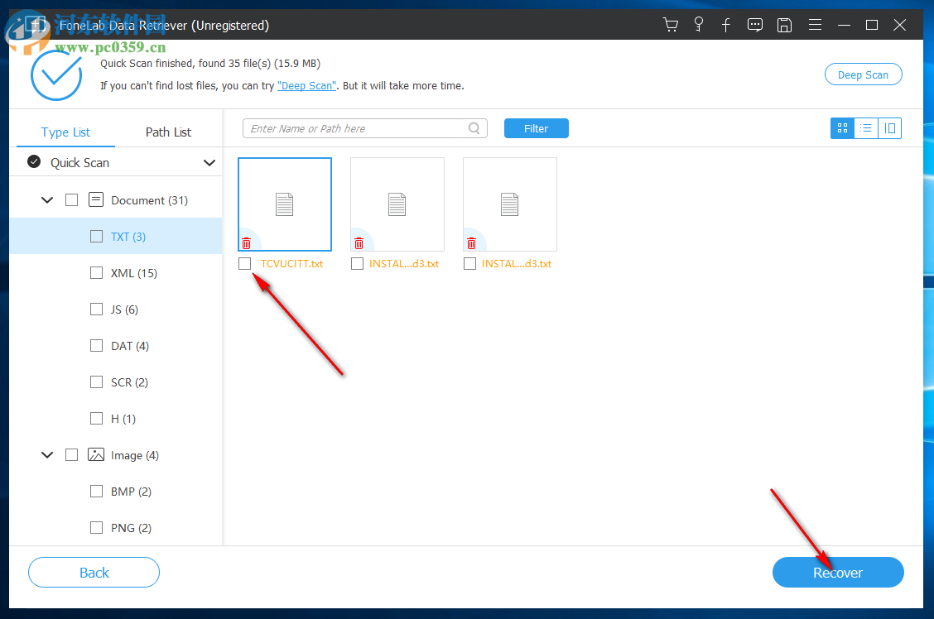Click the feedback speech bubble icon
The height and width of the screenshot is (619, 934).
754,25
